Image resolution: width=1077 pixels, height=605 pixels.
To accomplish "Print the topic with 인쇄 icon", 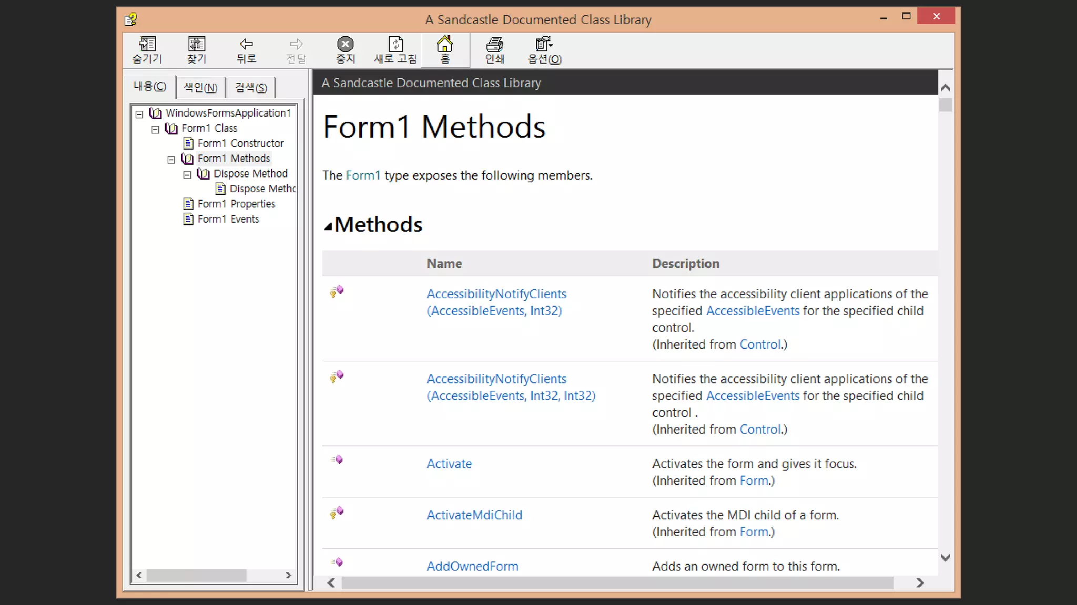I will (494, 44).
